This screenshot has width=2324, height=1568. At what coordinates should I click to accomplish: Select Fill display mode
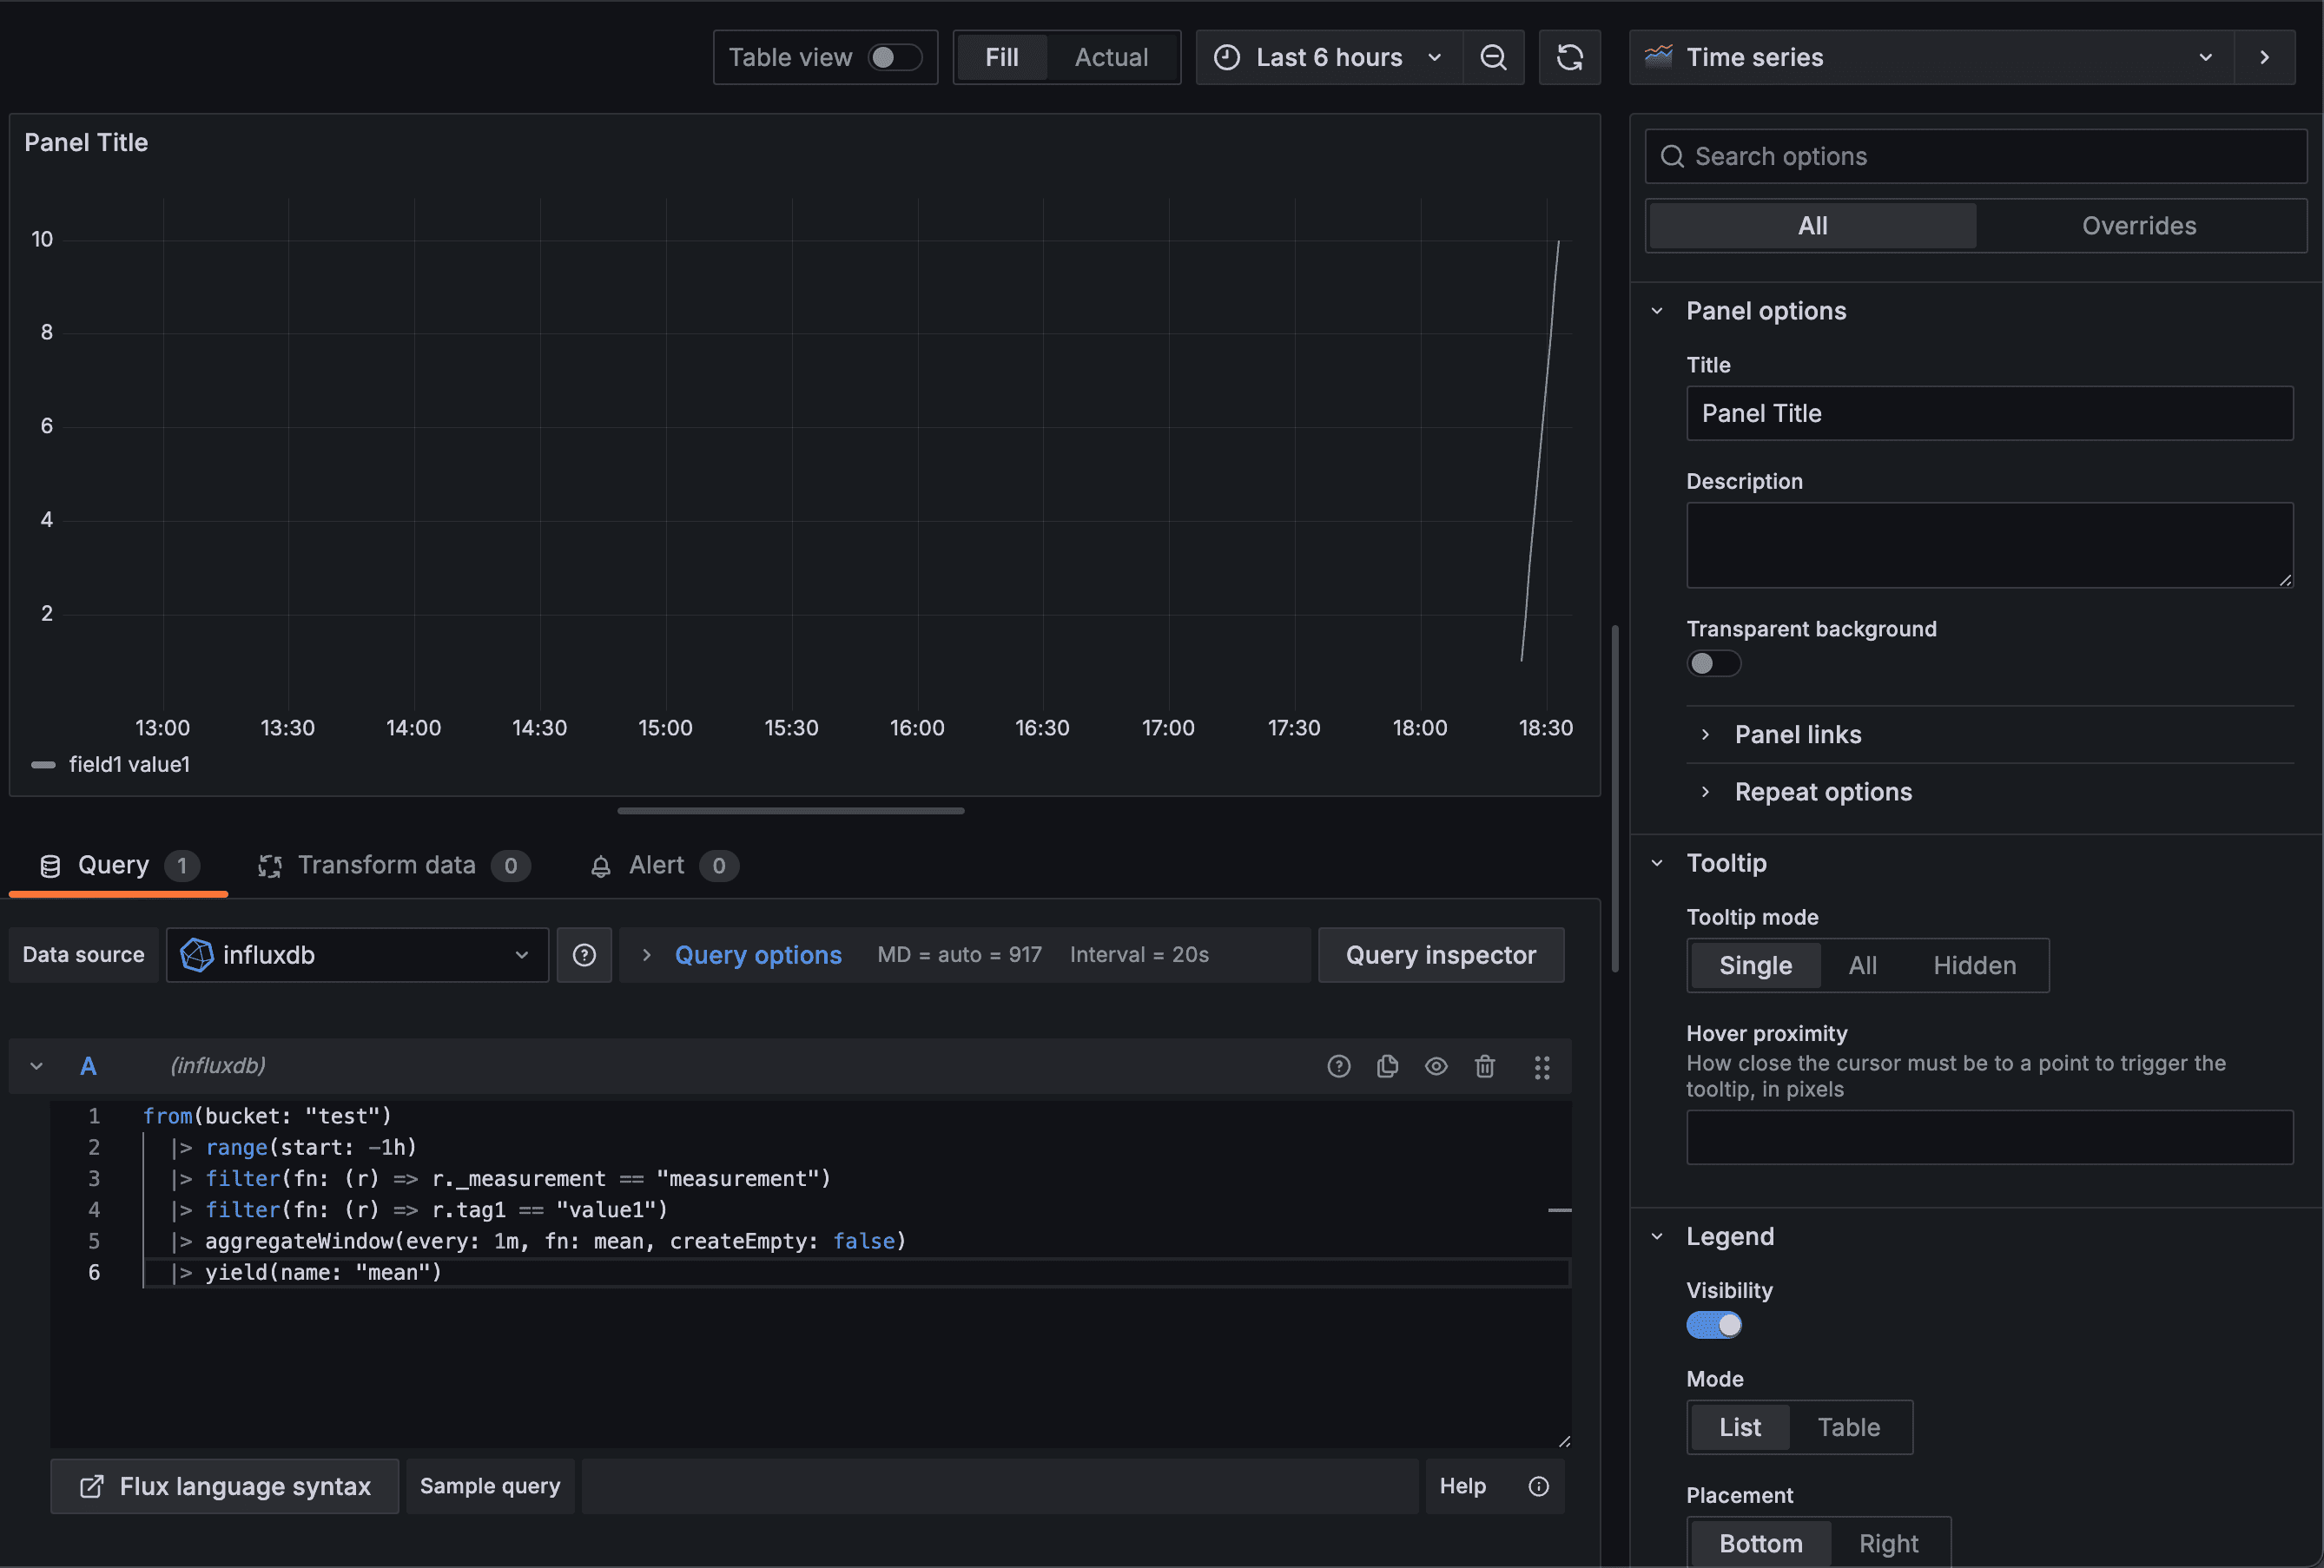pos(1001,58)
